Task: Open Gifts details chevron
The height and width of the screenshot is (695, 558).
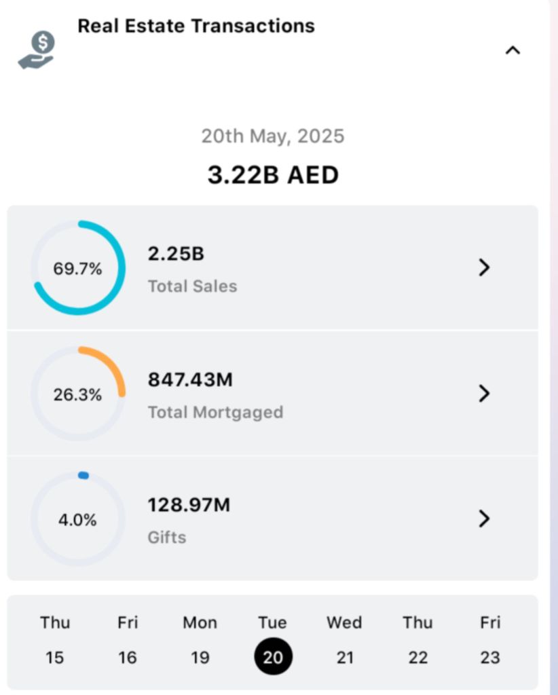Action: coord(484,519)
